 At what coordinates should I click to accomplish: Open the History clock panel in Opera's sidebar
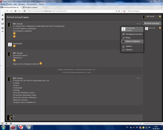(x=3, y=28)
